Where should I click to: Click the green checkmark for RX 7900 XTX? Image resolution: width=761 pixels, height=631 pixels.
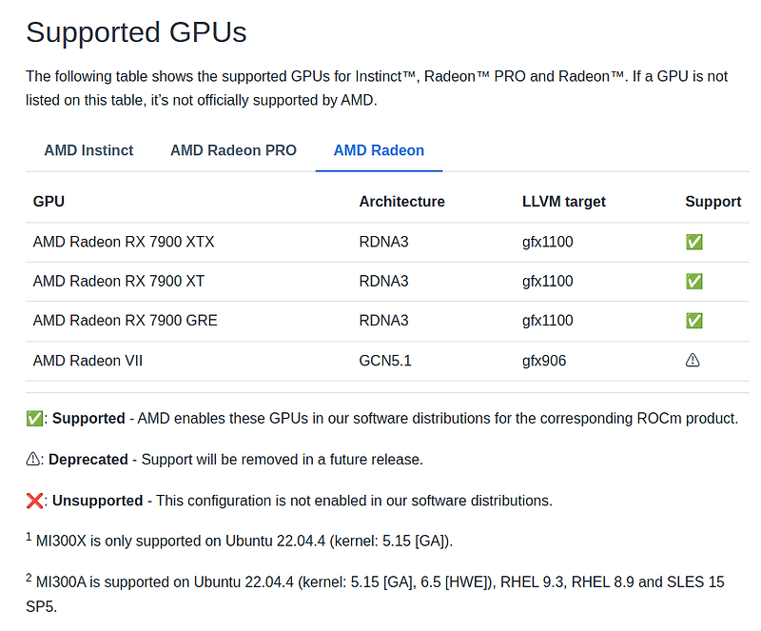pyautogui.click(x=694, y=242)
